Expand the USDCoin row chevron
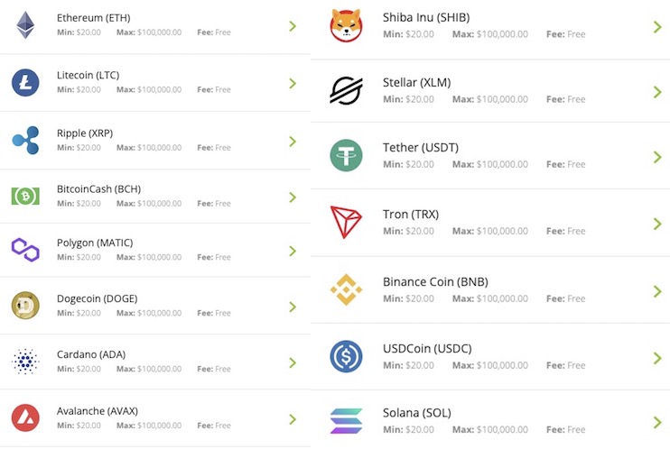Image resolution: width=670 pixels, height=449 pixels. 657,357
